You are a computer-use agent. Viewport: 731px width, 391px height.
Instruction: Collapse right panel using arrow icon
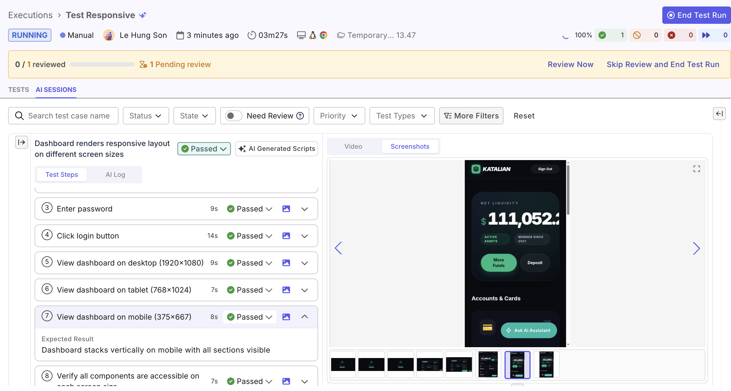[719, 114]
